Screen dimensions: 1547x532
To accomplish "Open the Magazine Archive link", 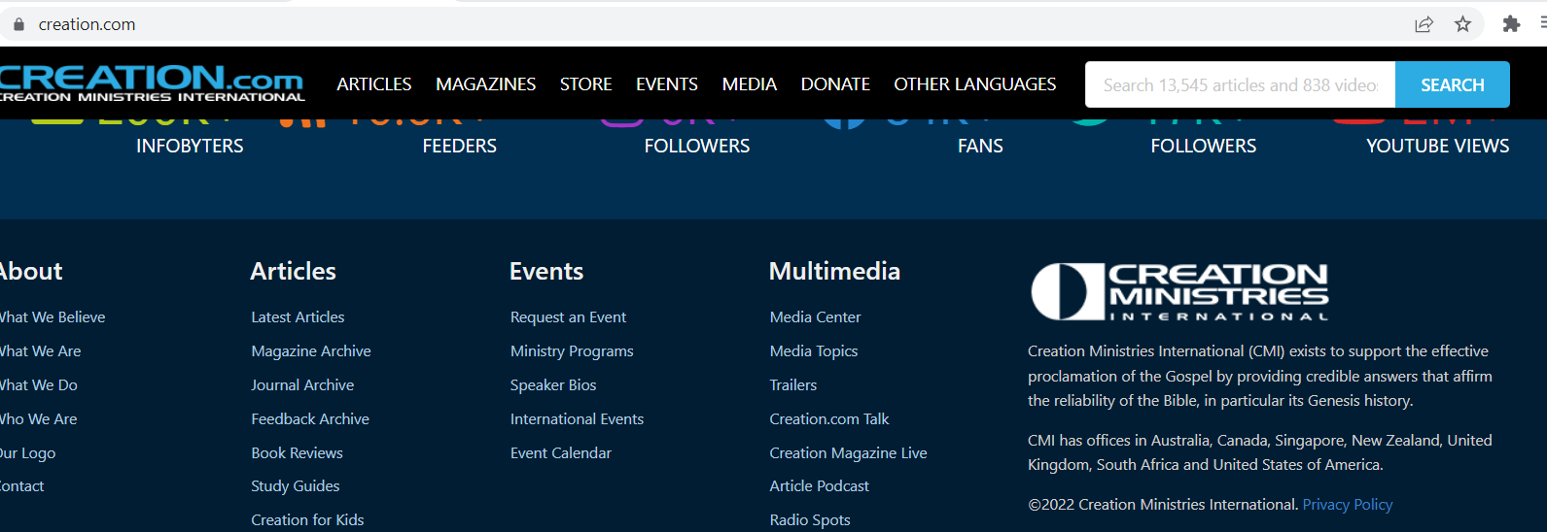I will 311,351.
